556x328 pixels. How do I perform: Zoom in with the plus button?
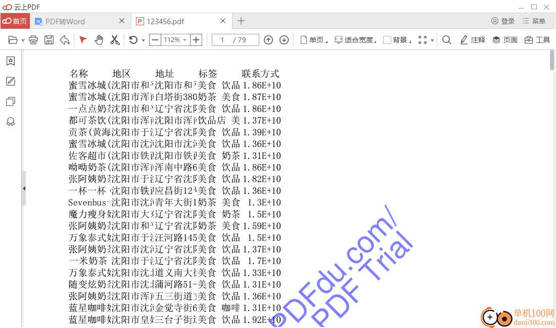click(x=196, y=40)
